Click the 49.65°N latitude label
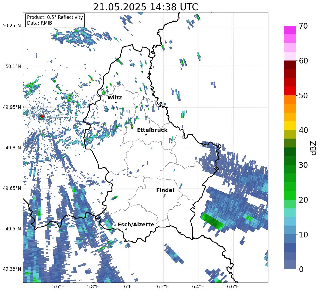The width and height of the screenshot is (320, 292). [x=12, y=188]
